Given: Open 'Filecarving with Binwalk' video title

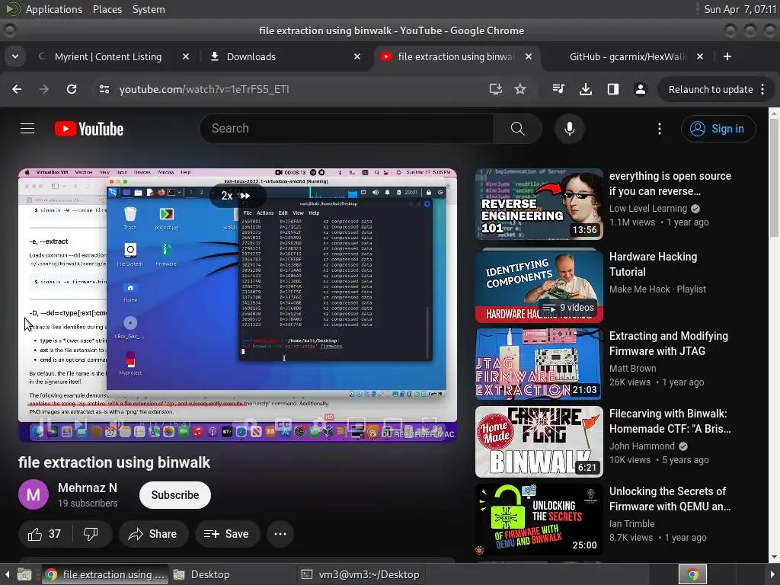Looking at the screenshot, I should tap(670, 421).
